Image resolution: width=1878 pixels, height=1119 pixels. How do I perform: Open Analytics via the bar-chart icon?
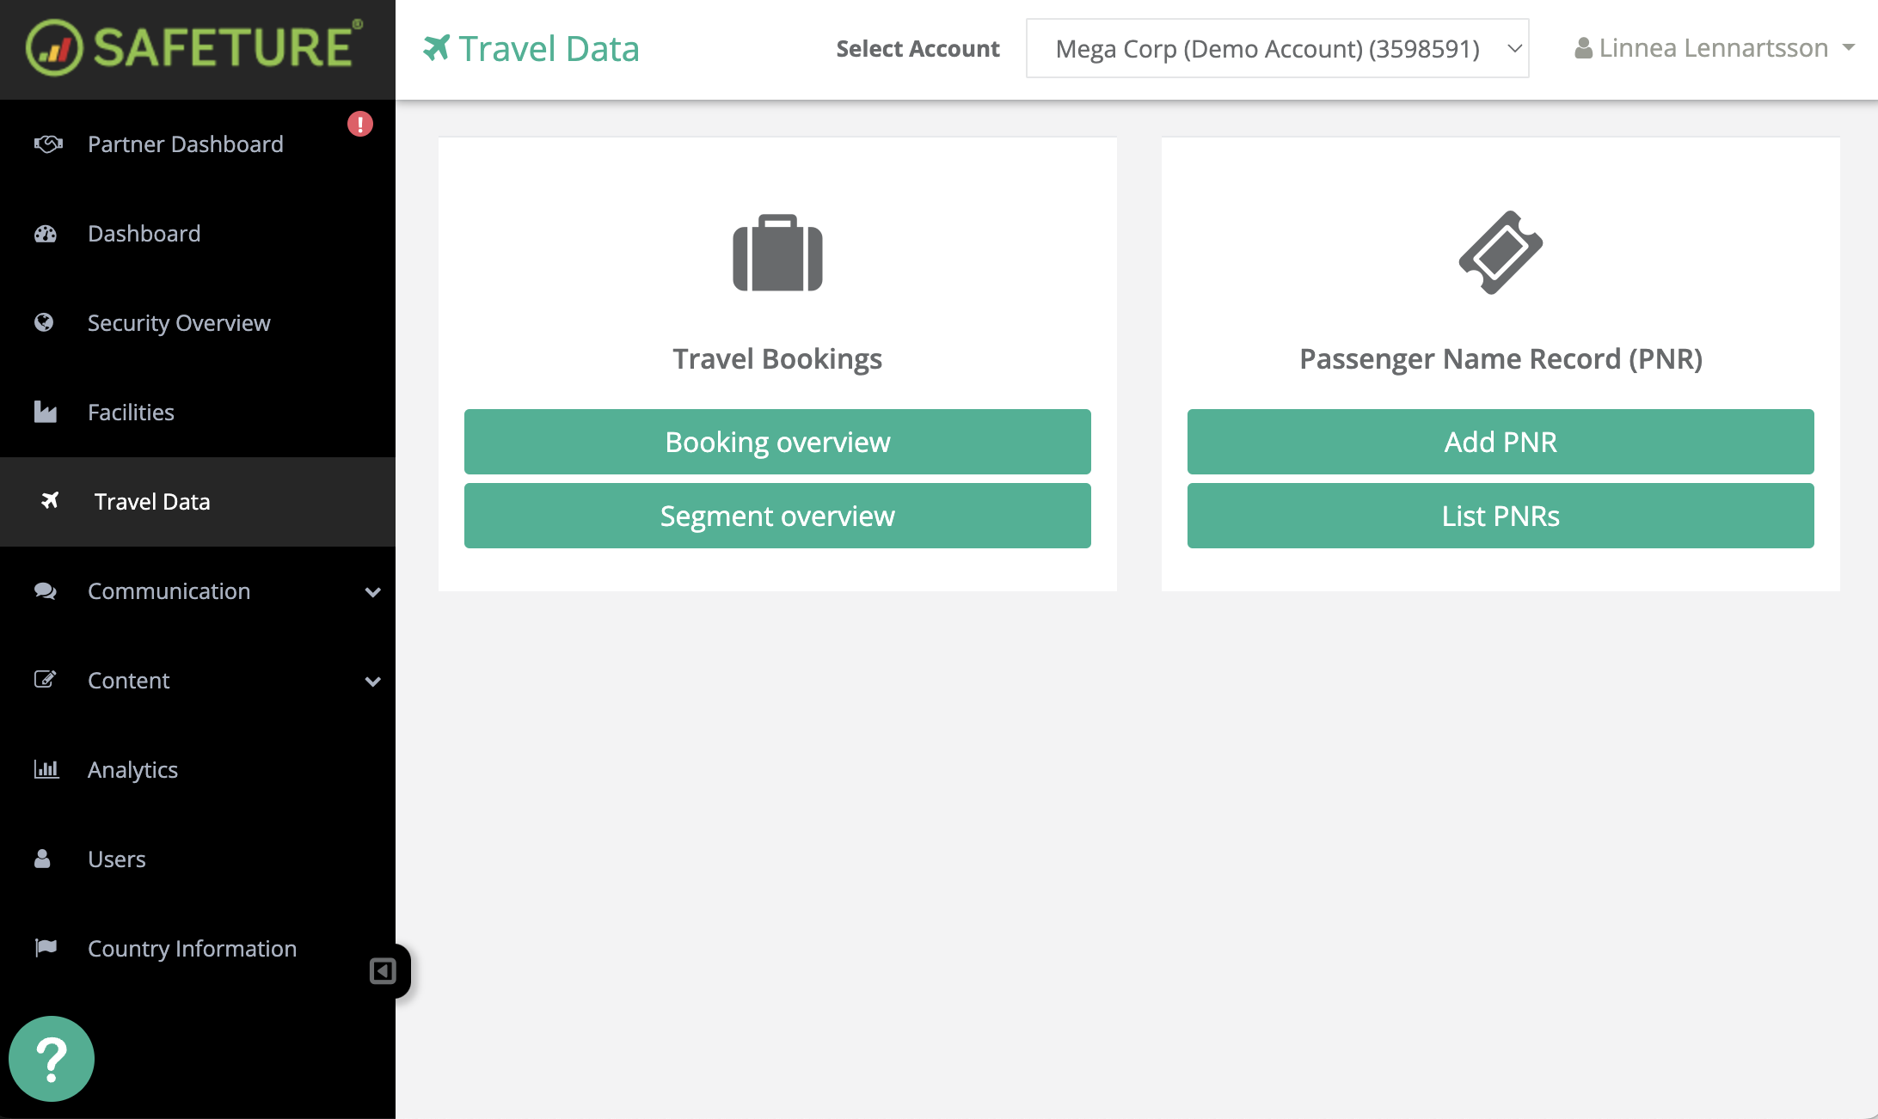tap(46, 769)
